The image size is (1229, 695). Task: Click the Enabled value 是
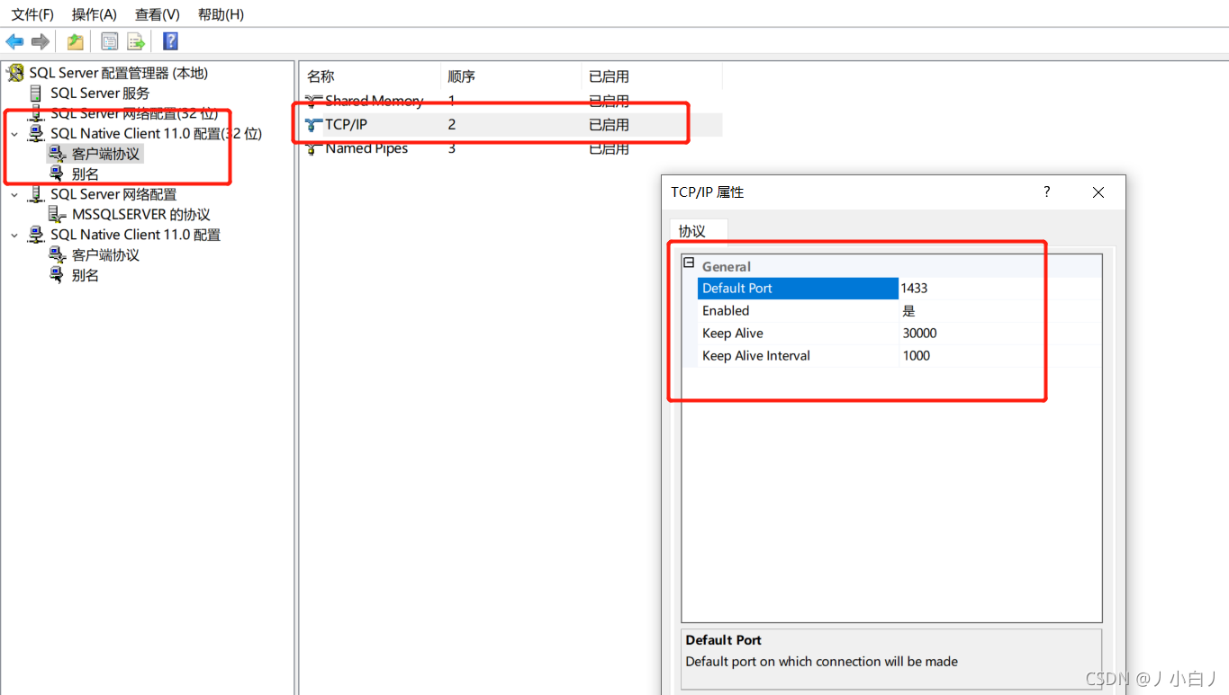pyautogui.click(x=908, y=310)
